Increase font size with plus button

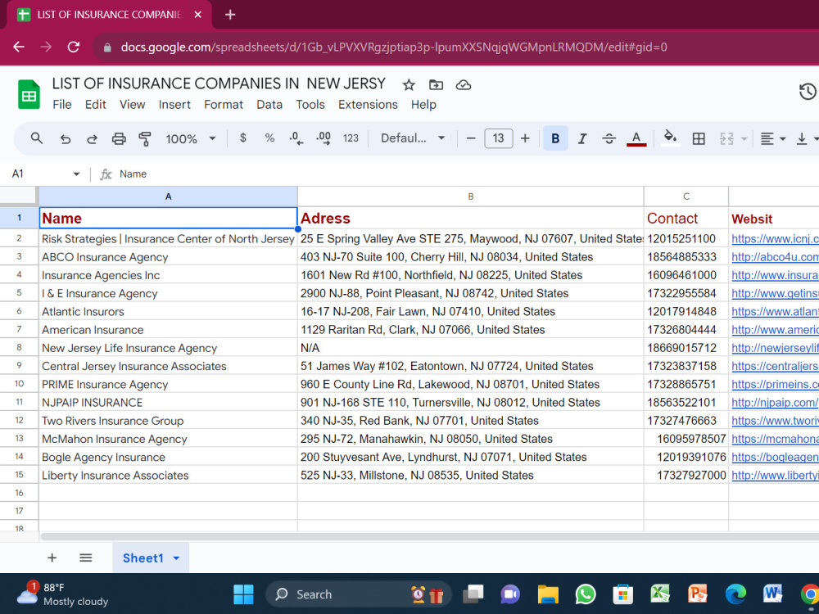click(525, 138)
